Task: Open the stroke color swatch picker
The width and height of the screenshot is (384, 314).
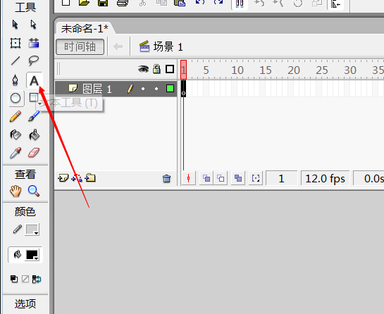Action: click(x=32, y=230)
